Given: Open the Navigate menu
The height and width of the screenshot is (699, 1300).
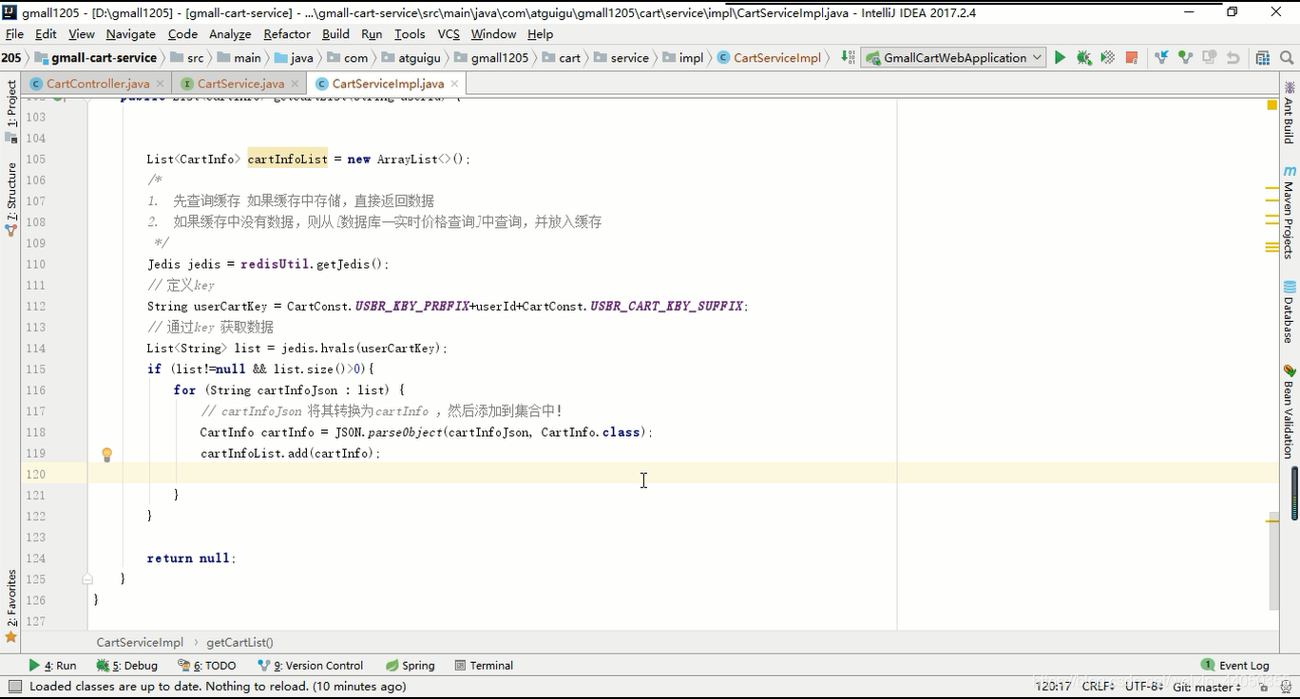Looking at the screenshot, I should (131, 34).
